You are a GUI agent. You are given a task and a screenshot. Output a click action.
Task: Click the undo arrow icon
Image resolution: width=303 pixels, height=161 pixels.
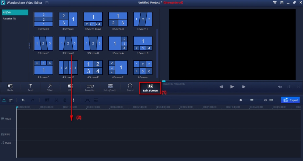coord(23,100)
